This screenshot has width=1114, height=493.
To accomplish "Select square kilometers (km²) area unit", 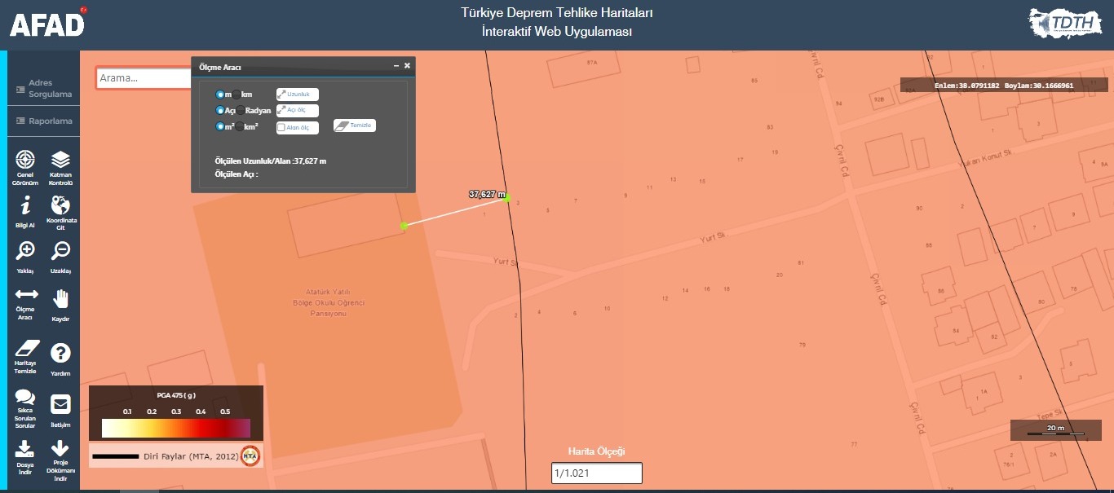I will [240, 126].
